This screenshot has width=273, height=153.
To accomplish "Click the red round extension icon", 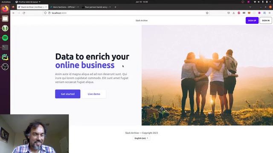I will pos(239,13).
